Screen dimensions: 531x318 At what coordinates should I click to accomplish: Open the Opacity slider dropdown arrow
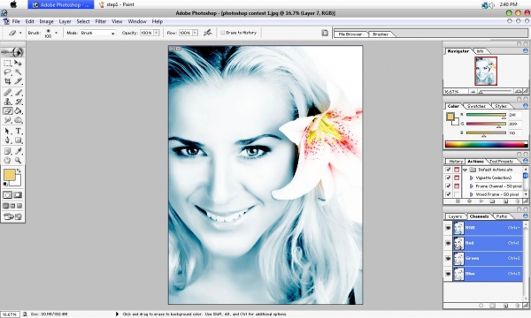[157, 33]
